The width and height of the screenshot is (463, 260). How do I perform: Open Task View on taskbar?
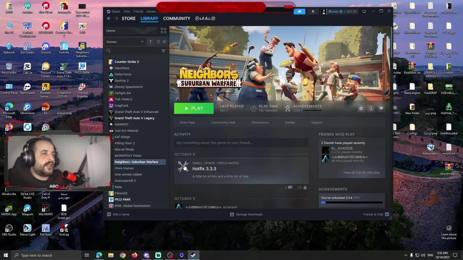[x=87, y=255]
